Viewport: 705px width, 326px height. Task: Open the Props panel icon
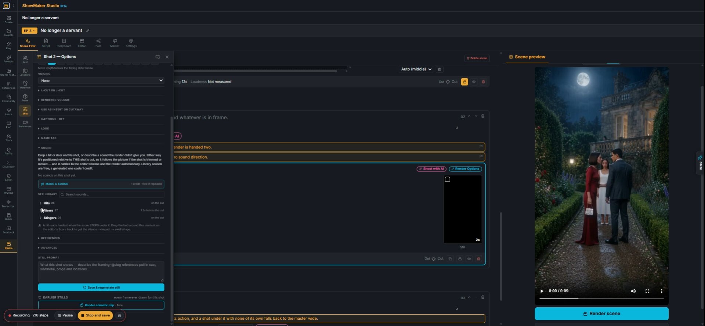25,98
